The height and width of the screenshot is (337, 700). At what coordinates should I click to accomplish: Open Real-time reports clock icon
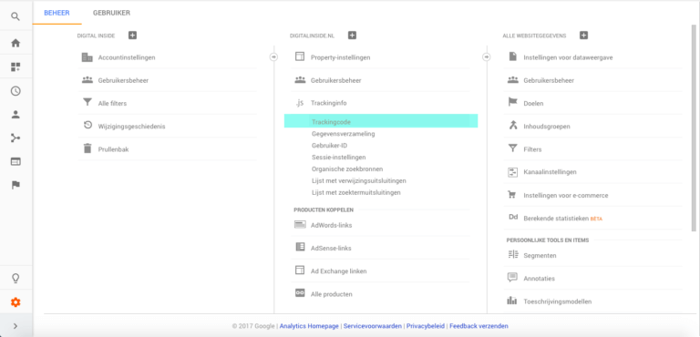15,91
